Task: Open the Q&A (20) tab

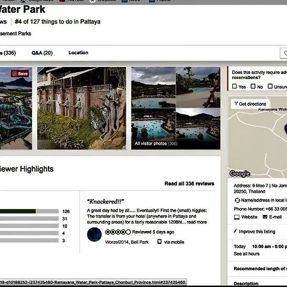Action: tap(42, 53)
